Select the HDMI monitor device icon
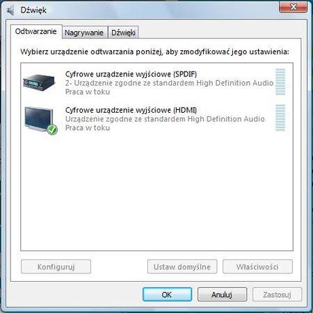This screenshot has width=313, height=313. point(41,120)
